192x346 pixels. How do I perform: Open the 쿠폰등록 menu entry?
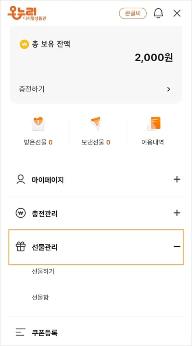(x=96, y=333)
